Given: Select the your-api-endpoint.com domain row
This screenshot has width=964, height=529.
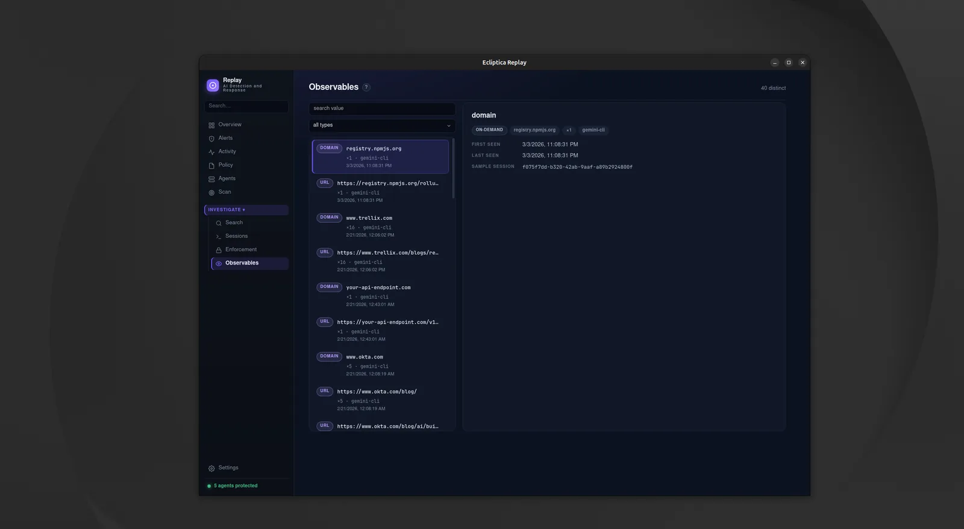Looking at the screenshot, I should pos(380,295).
